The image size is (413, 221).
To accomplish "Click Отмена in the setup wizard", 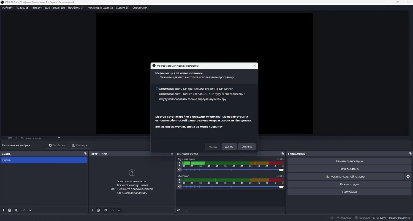I will click(x=247, y=146).
